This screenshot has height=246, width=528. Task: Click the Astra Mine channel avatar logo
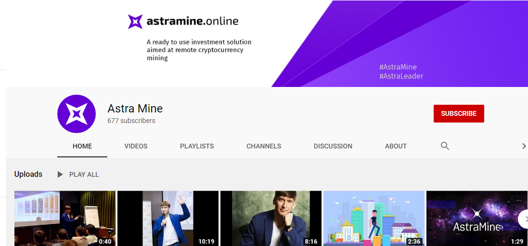point(77,113)
